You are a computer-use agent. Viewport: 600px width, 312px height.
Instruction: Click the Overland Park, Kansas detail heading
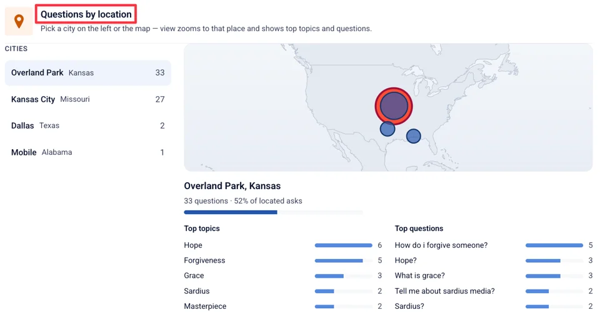[232, 186]
